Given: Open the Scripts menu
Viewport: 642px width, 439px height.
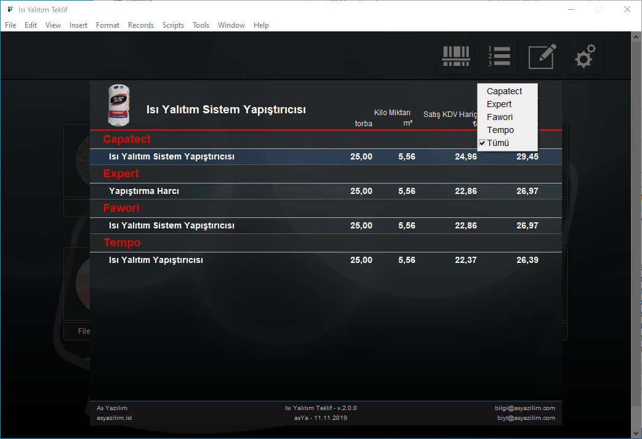Looking at the screenshot, I should pyautogui.click(x=173, y=25).
